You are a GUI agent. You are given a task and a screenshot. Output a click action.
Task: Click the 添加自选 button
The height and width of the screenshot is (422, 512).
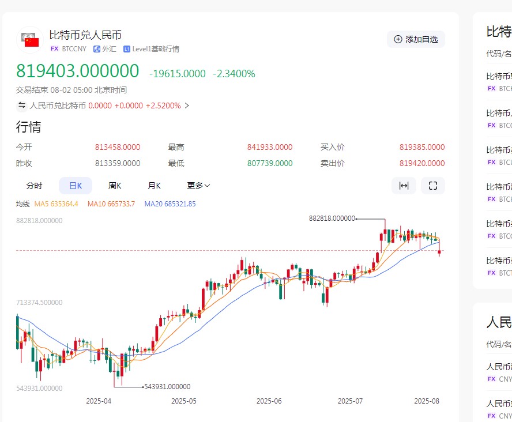pos(416,39)
